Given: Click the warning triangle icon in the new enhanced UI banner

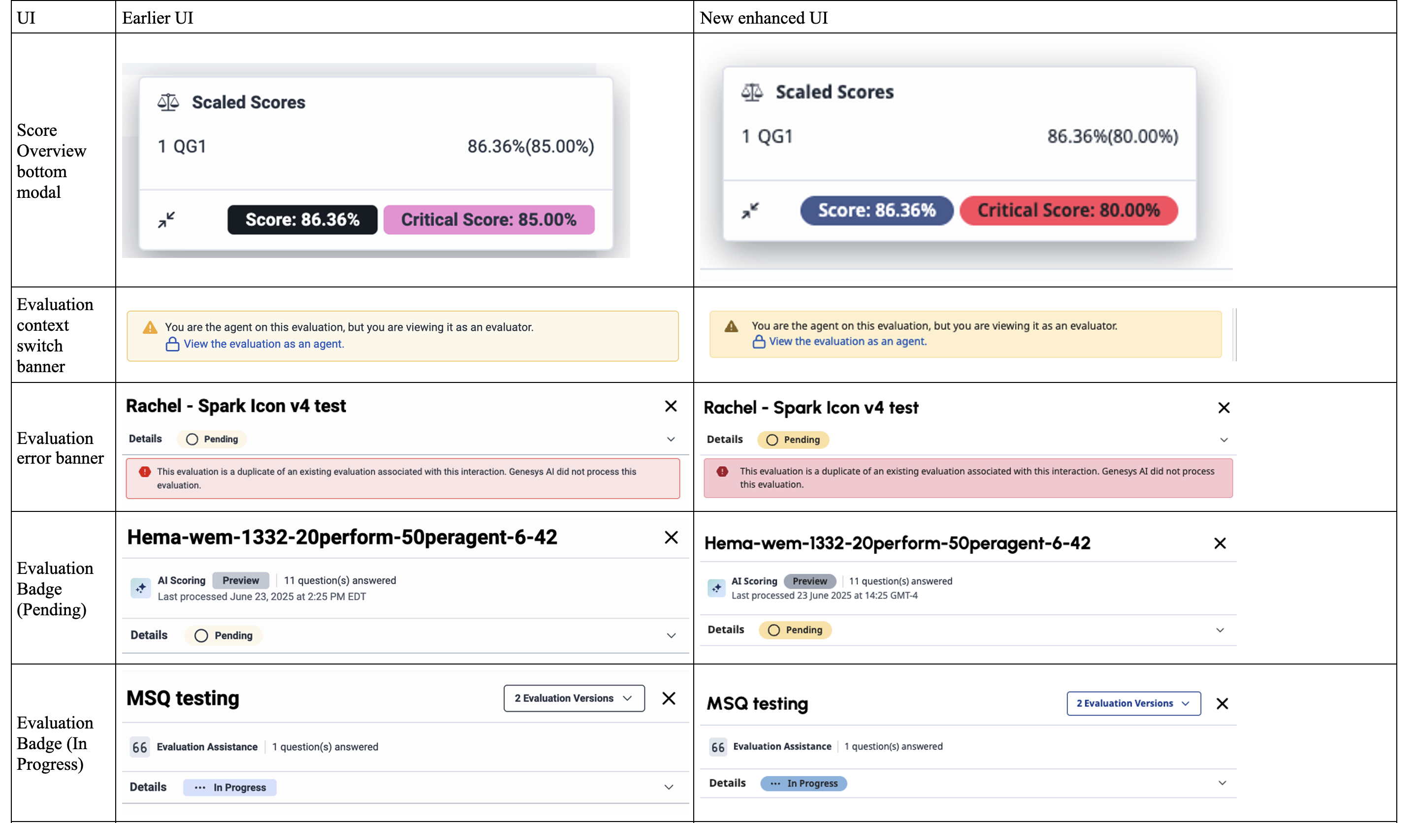Looking at the screenshot, I should click(731, 326).
